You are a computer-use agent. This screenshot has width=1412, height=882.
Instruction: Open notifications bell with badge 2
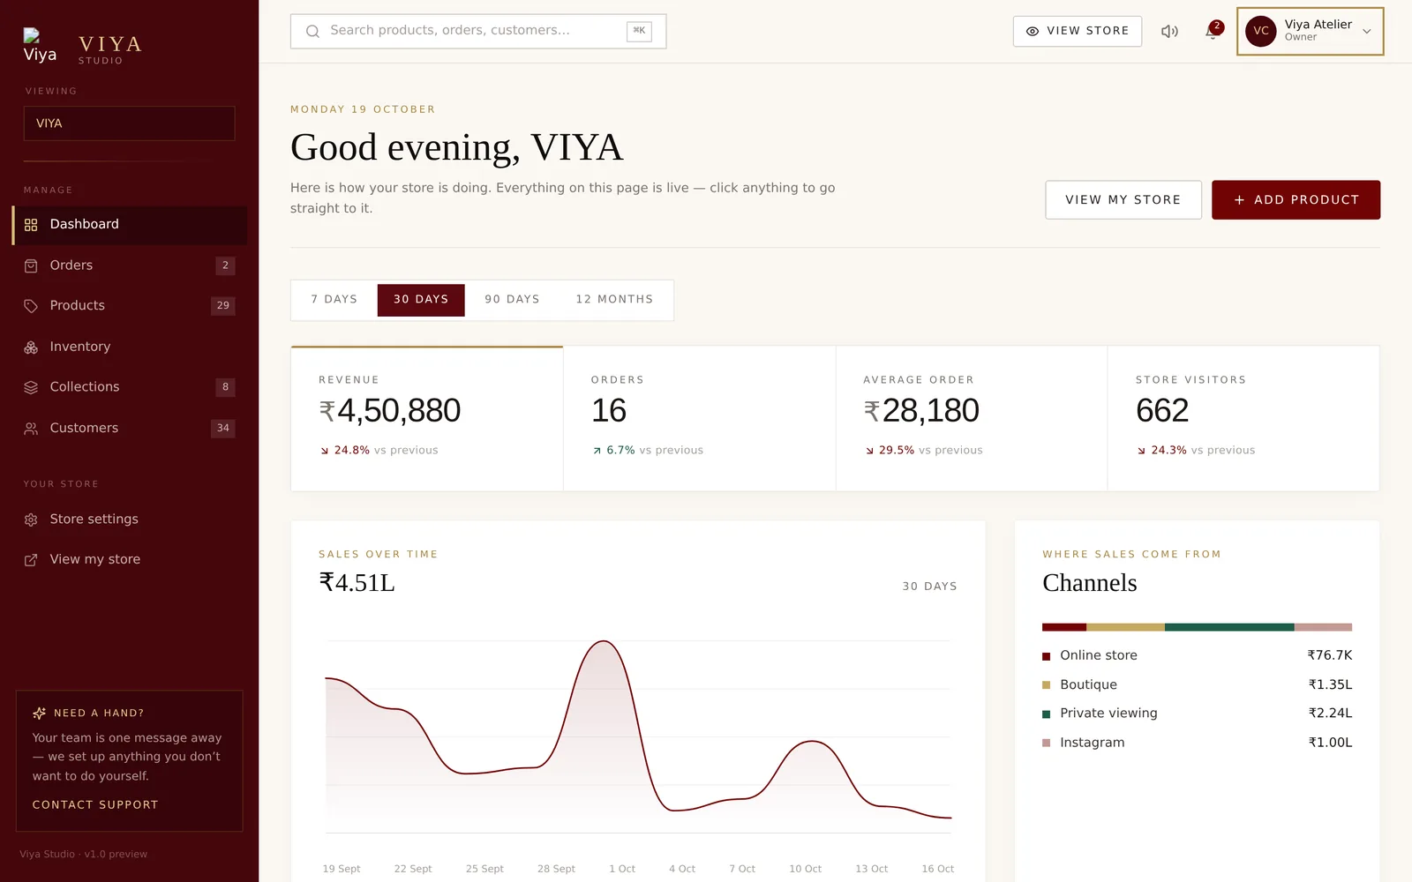(1213, 31)
